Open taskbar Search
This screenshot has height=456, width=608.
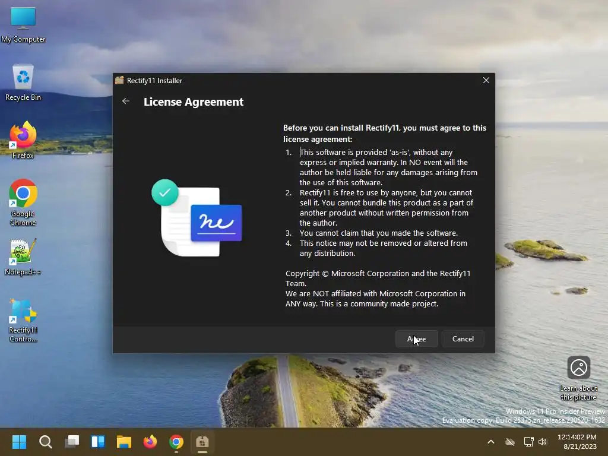coord(45,442)
